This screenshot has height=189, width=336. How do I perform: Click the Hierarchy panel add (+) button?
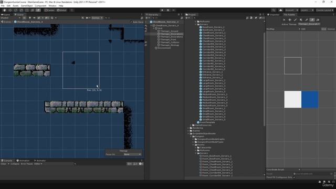(148, 18)
